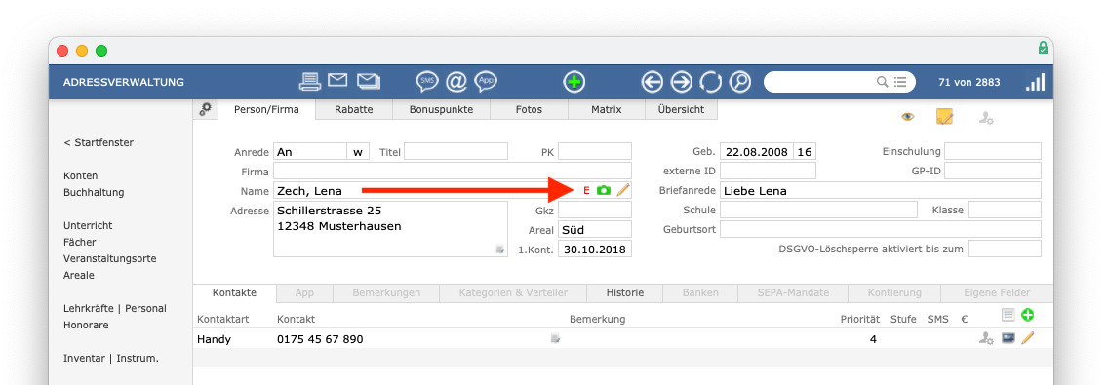Toggle the eye visibility icon
Screen dimensions: 1108x385
908,117
